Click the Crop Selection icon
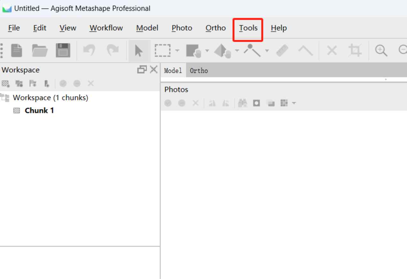 pyautogui.click(x=355, y=51)
